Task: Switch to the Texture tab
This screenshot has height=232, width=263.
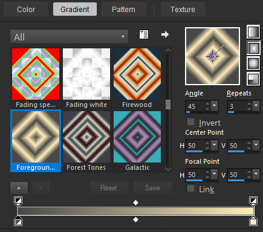Action: coord(183,9)
